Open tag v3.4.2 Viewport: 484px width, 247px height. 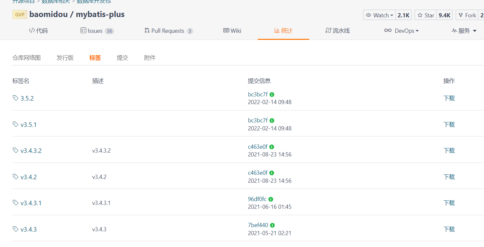(29, 177)
